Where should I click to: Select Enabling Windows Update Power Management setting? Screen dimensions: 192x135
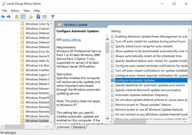click(x=151, y=36)
